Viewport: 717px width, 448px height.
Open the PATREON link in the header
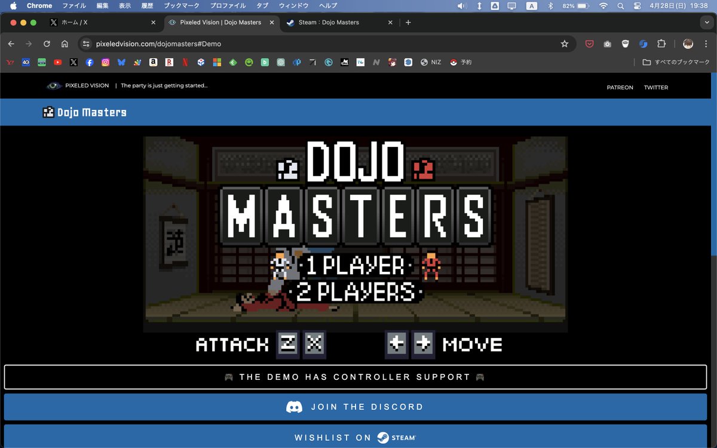point(620,87)
